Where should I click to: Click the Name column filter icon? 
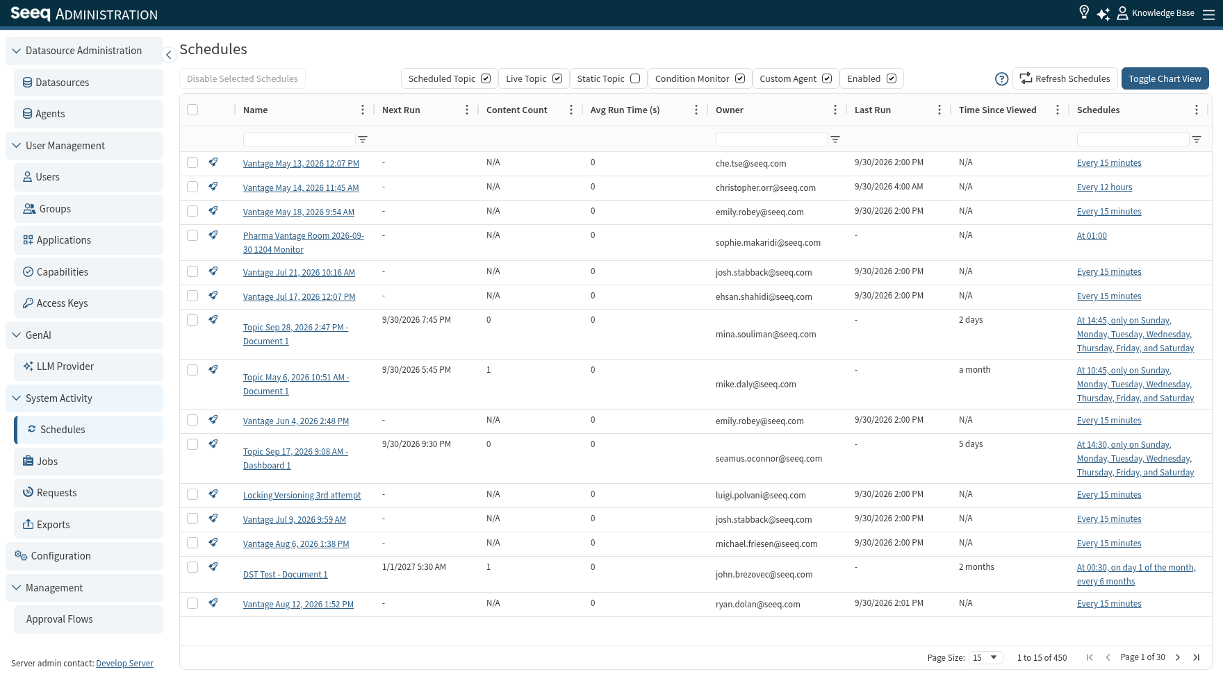click(363, 140)
